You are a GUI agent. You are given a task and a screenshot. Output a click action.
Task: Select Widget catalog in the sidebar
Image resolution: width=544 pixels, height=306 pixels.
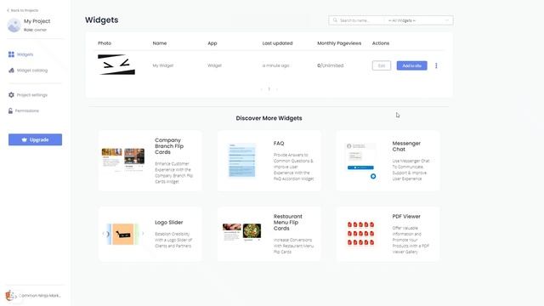32,71
